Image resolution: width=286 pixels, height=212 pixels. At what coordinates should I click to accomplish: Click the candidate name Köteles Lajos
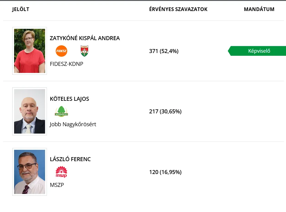point(69,99)
